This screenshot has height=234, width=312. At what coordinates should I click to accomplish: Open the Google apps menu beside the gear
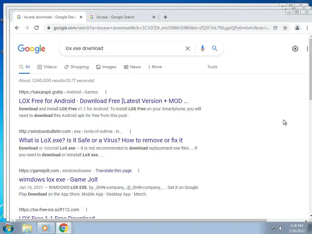[x=307, y=49]
